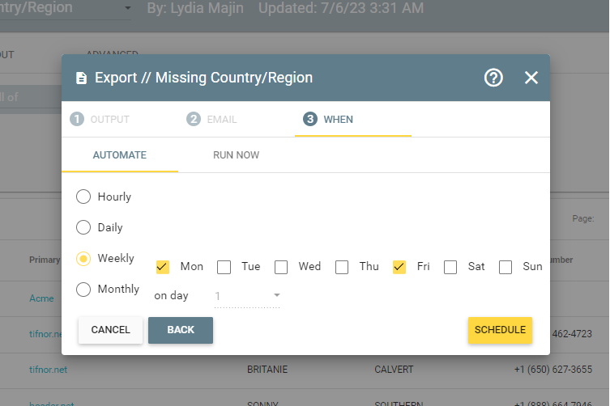The image size is (610, 406).
Task: Select the Monthly radio button
Action: [83, 289]
